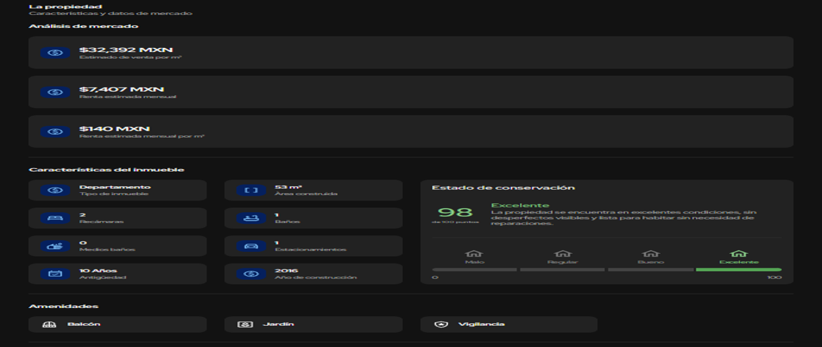
Task: Select the area icon beside 53 m²
Action: pyautogui.click(x=251, y=190)
